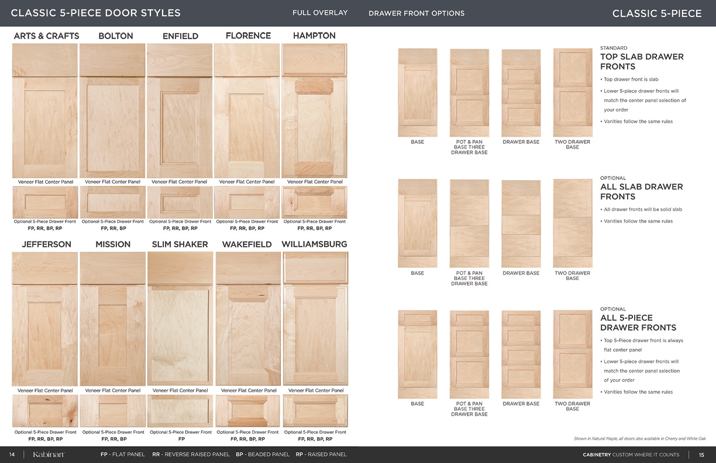
Task: Click the Wakefield optional drawer front image
Action: pos(248,411)
